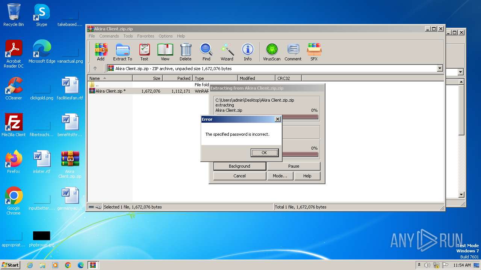Sort by Packed column header
Screen dimensions: 481x270
click(x=178, y=78)
